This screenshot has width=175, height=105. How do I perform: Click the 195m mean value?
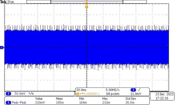coord(60,103)
